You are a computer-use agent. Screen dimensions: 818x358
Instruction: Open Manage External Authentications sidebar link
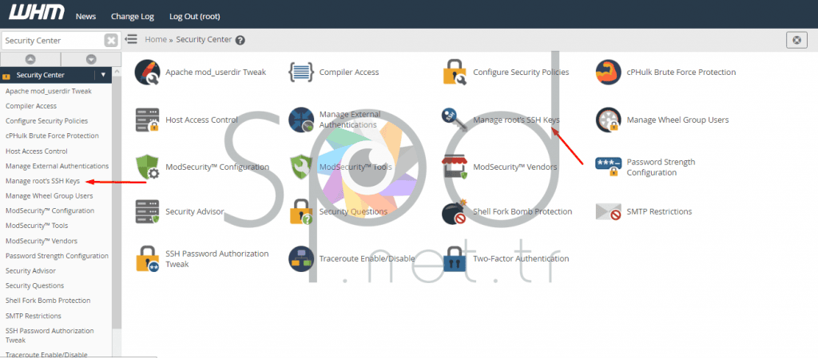[57, 166]
